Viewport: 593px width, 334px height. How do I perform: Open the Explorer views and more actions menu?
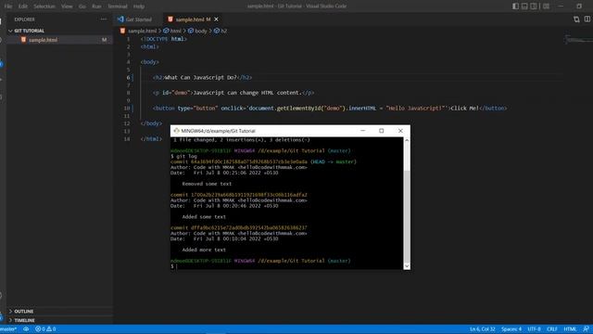pyautogui.click(x=103, y=19)
